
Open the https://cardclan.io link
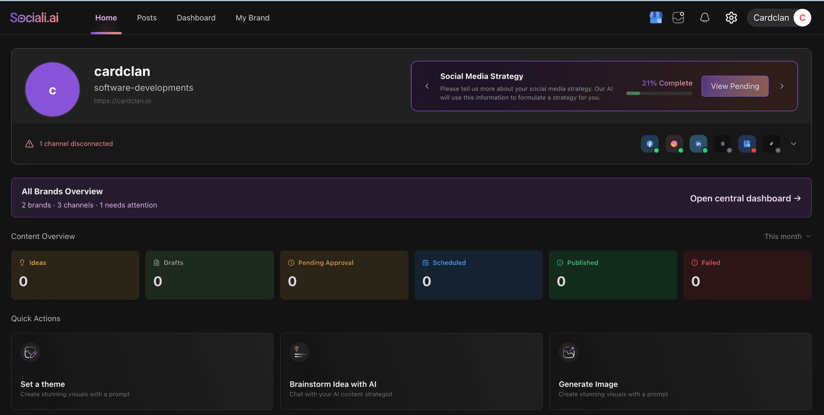click(x=122, y=101)
